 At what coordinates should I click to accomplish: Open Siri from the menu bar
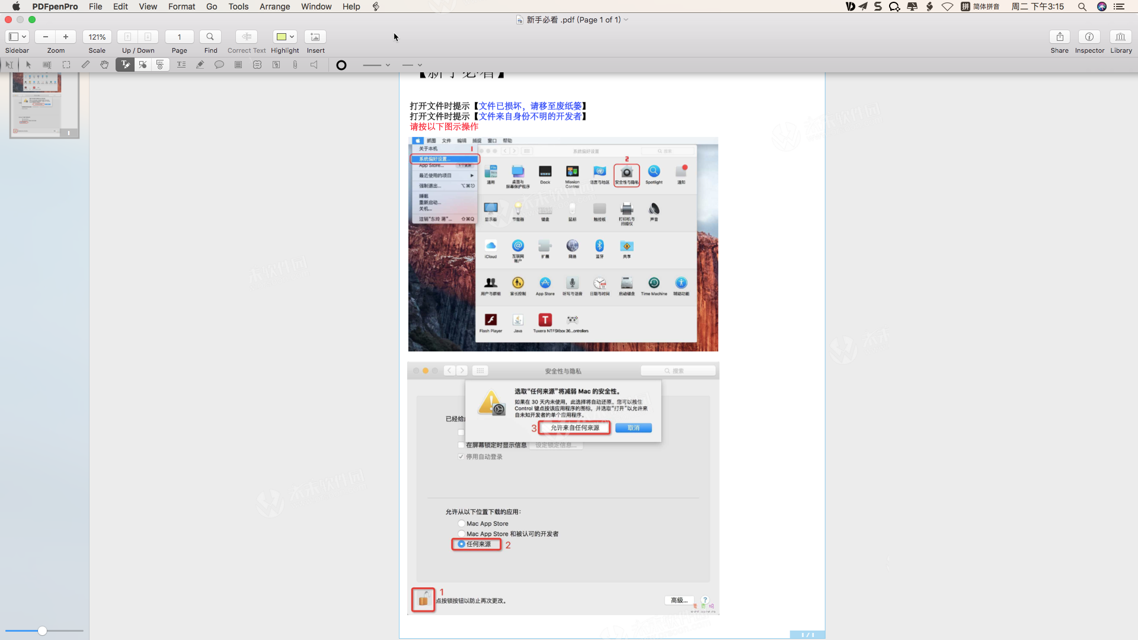tap(1102, 7)
